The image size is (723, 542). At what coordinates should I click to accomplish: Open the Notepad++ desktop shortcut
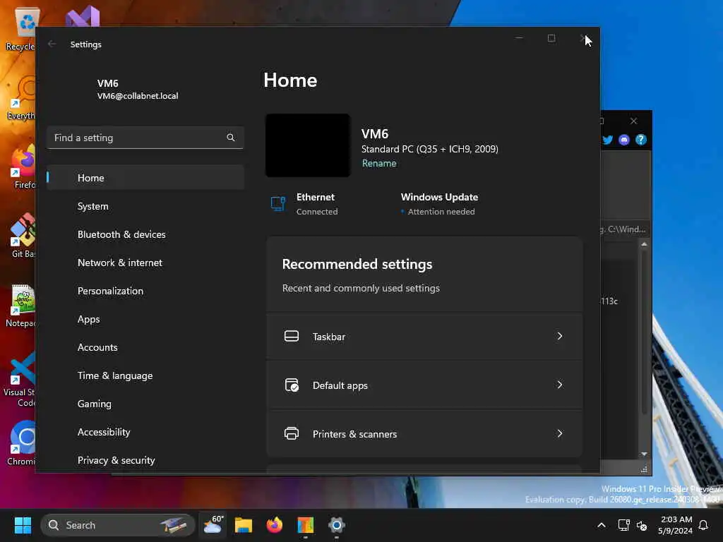click(20, 306)
